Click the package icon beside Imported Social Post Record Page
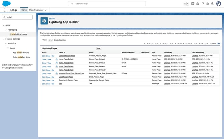The width and height of the screenshot is (224, 139). click(x=57, y=74)
